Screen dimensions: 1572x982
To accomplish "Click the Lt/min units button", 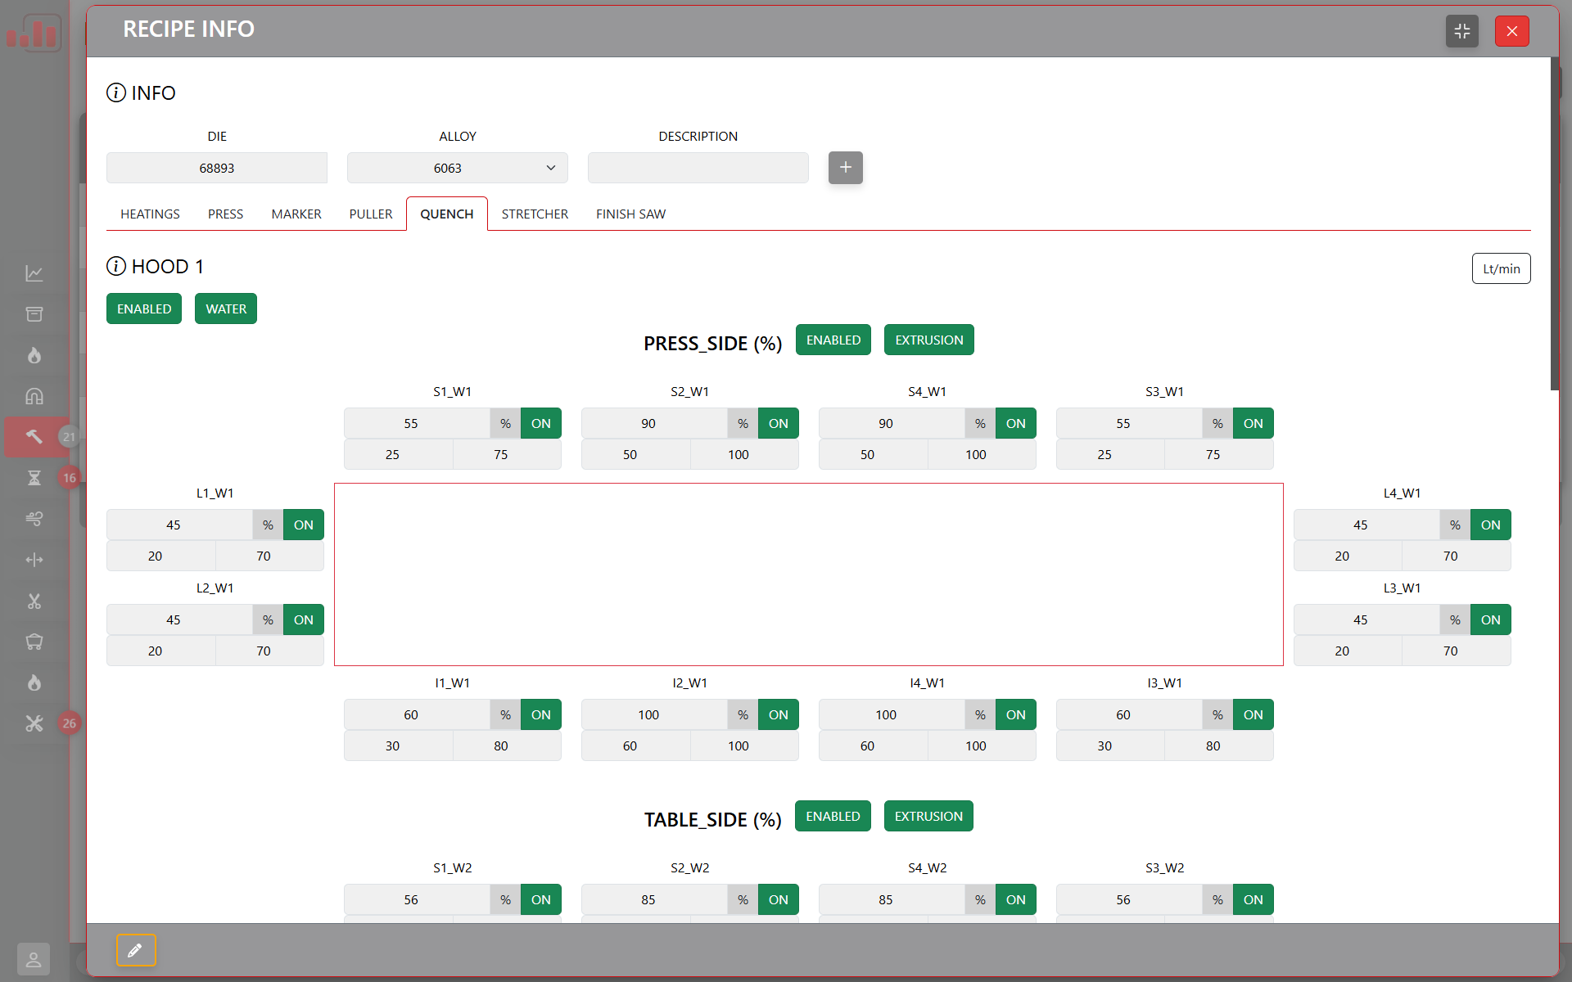I will tap(1500, 268).
